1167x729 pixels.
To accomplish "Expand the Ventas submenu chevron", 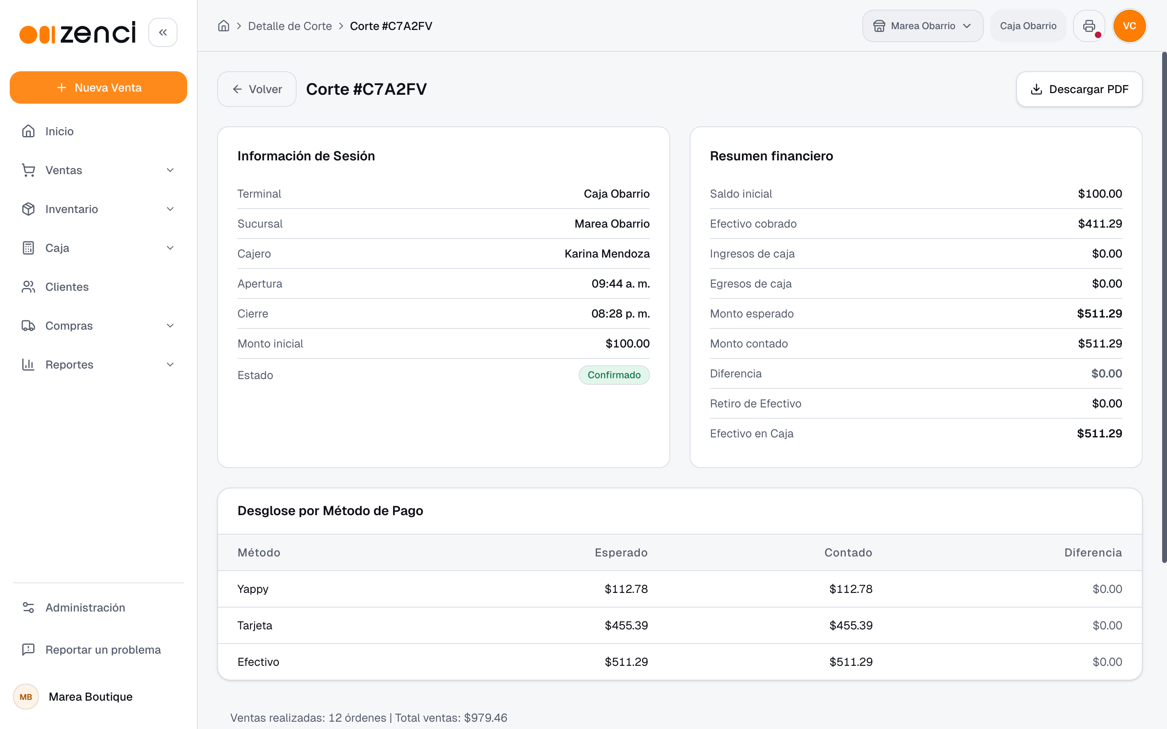I will pos(170,170).
